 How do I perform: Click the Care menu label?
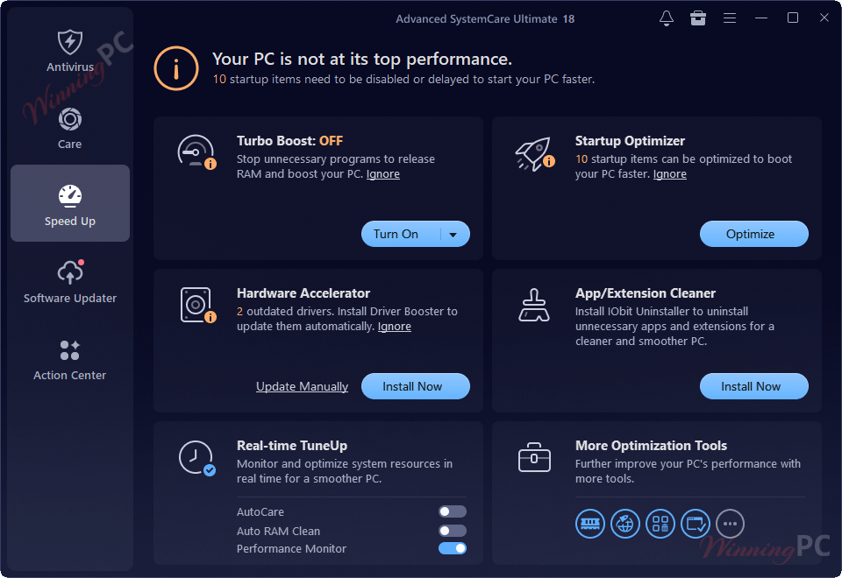tap(70, 144)
